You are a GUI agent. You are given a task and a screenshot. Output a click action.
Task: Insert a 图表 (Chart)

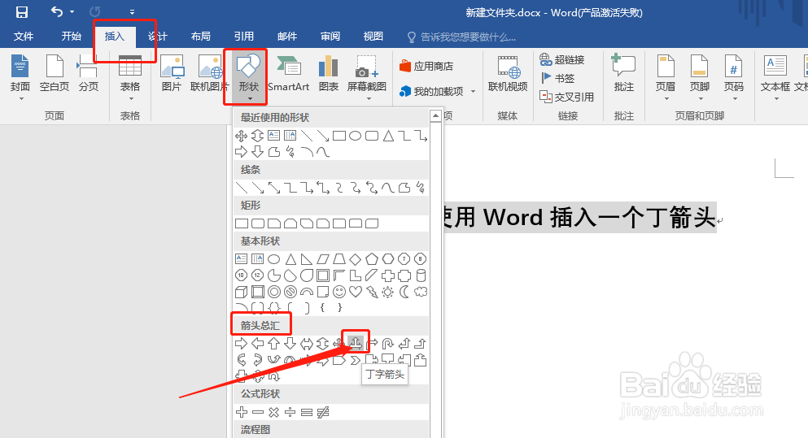click(328, 74)
